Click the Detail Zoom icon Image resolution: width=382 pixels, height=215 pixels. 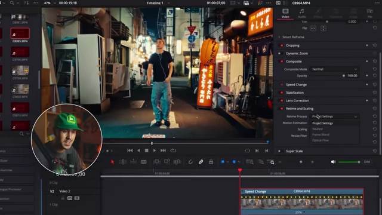click(261, 162)
